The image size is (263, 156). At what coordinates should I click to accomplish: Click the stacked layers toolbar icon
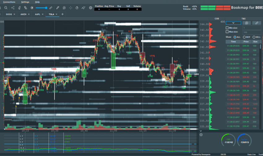pyautogui.click(x=25, y=8)
